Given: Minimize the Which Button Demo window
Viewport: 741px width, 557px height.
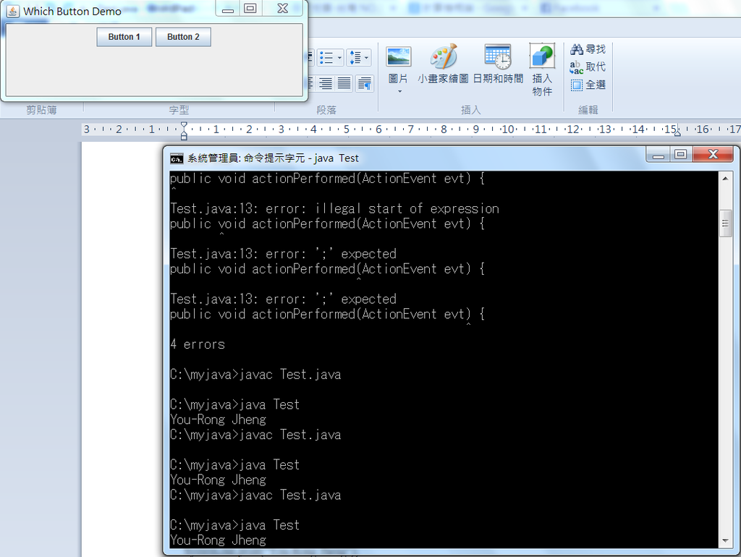Looking at the screenshot, I should tap(228, 9).
